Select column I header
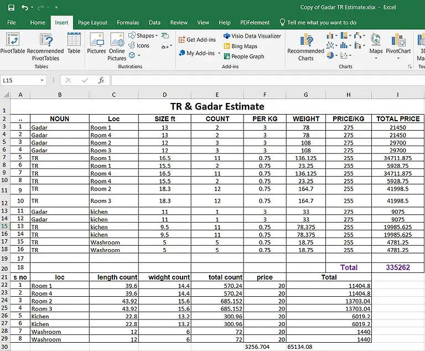425x351 pixels. pos(398,95)
